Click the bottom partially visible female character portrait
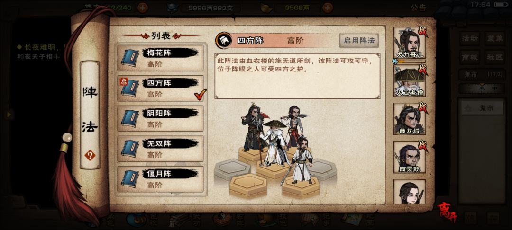 [410, 192]
